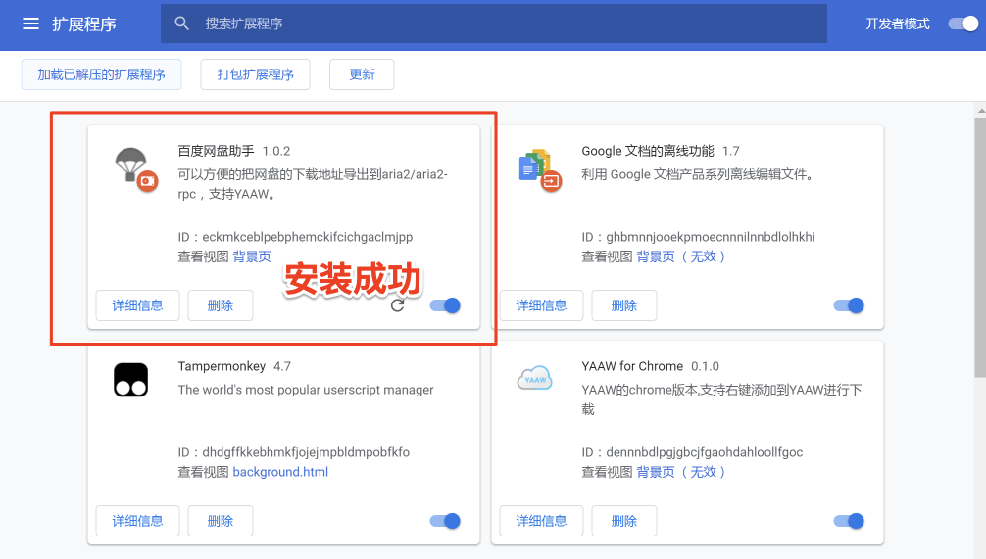Click the Tampermonkey ID text

click(x=294, y=453)
